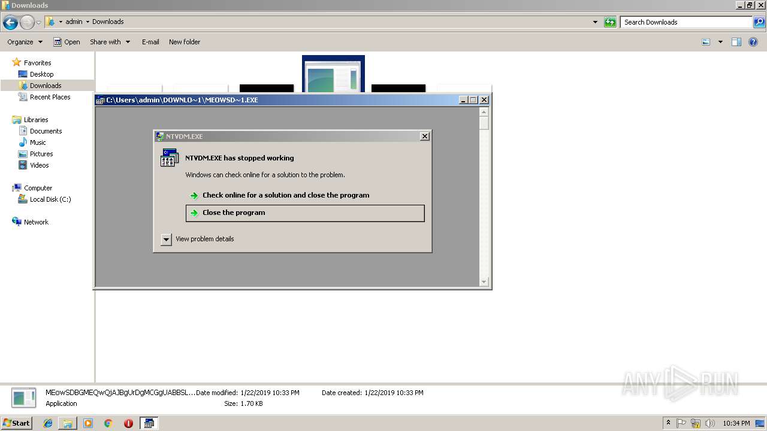
Task: Click the Windows Explorer taskbar icon
Action: click(x=68, y=423)
